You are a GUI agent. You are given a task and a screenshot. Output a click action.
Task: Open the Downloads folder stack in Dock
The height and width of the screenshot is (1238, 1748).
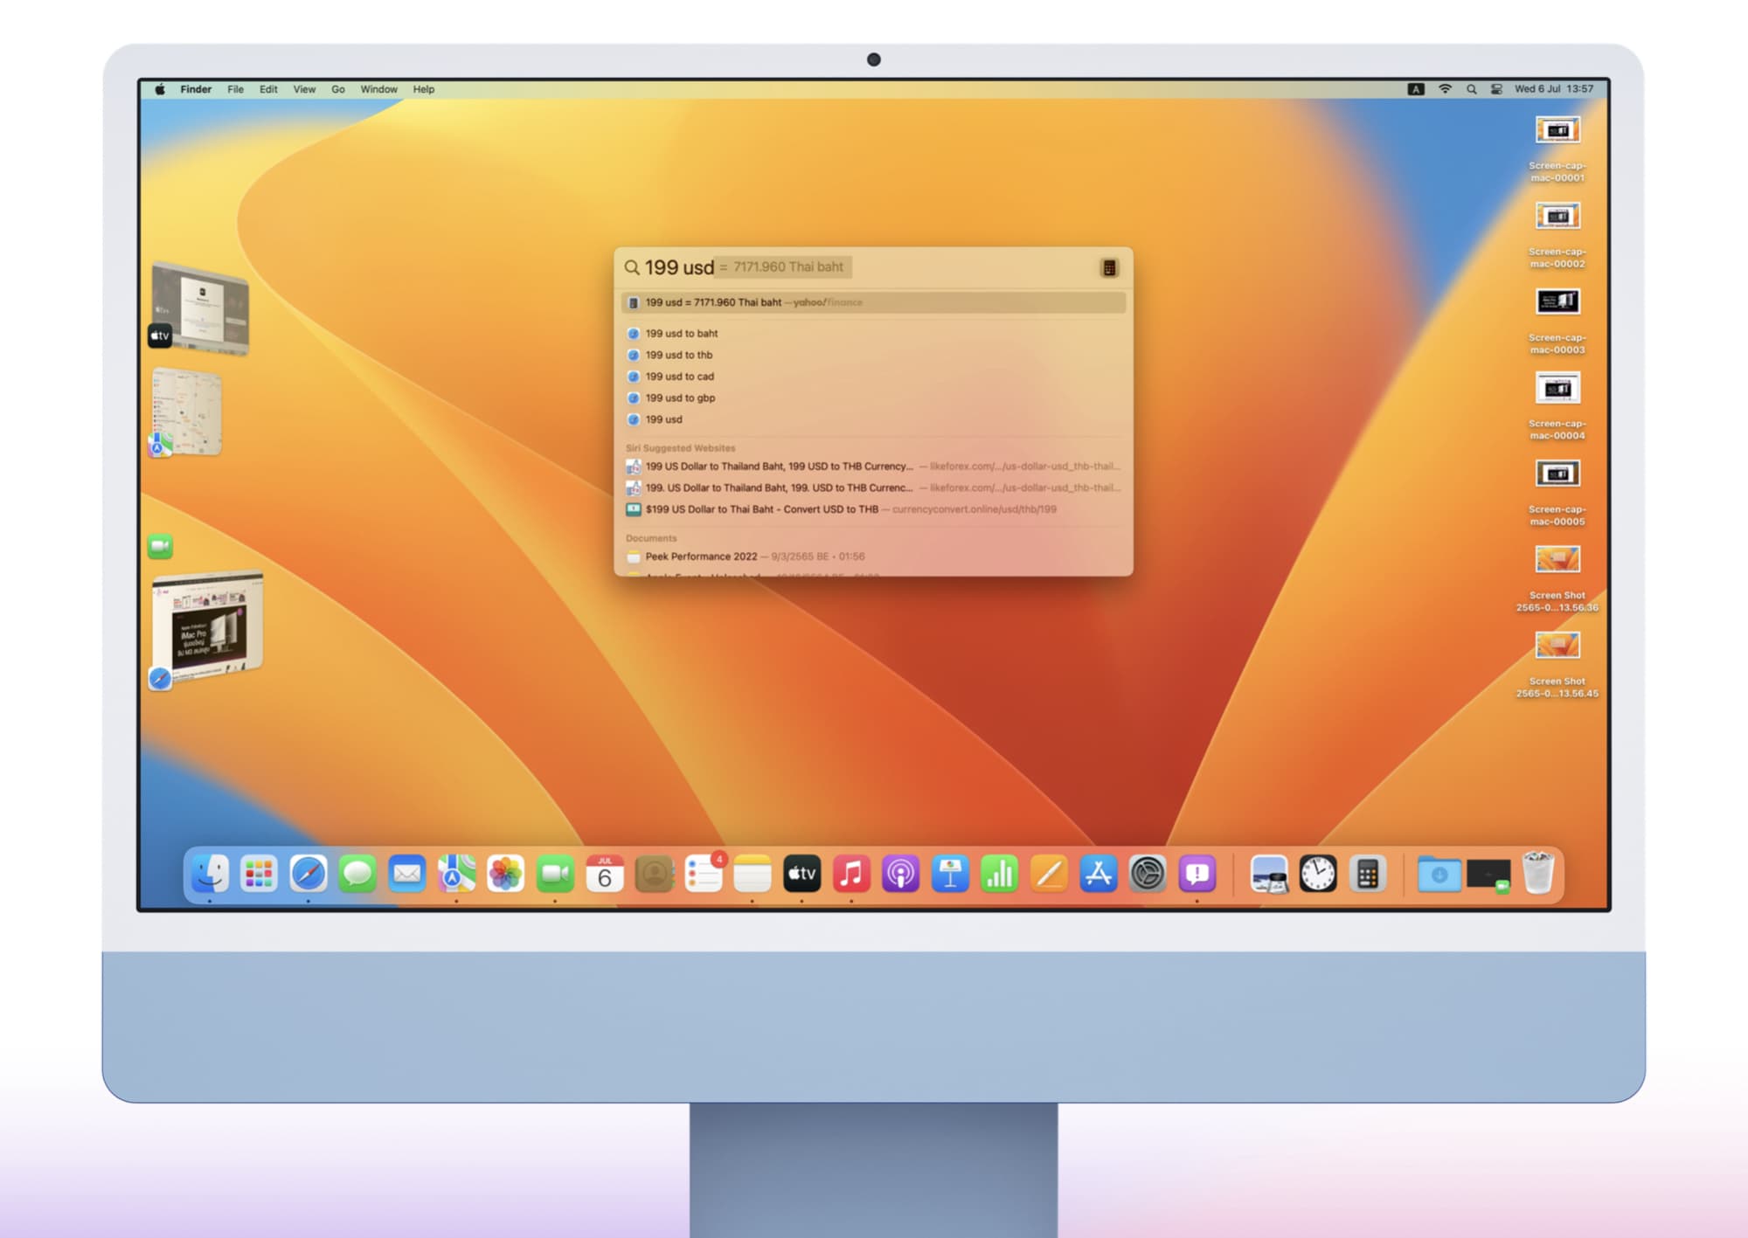(x=1439, y=873)
